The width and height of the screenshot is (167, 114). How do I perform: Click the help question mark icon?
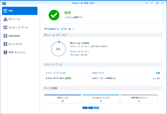(147, 3)
